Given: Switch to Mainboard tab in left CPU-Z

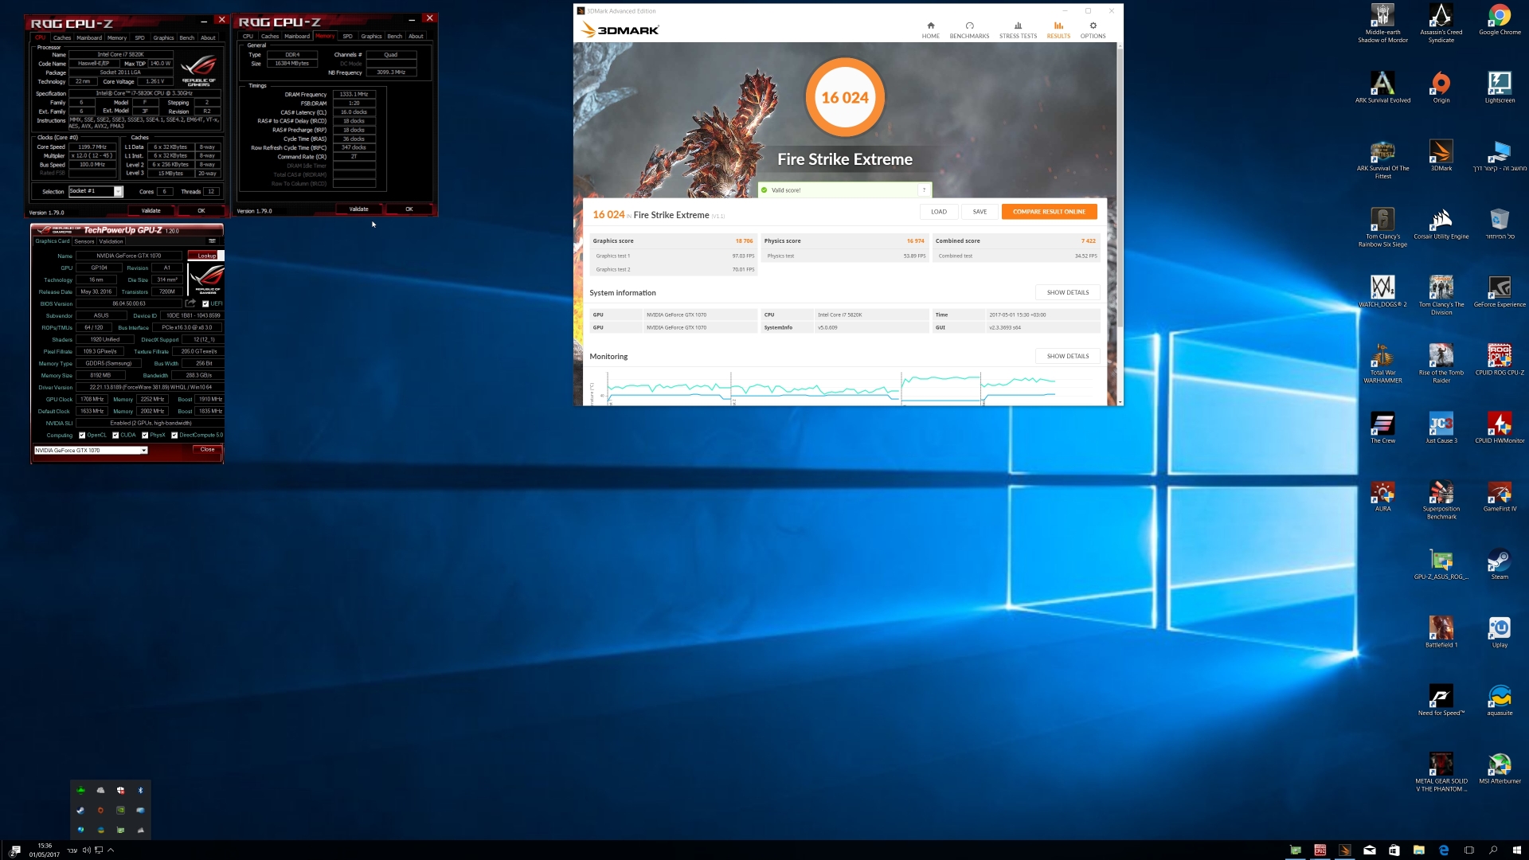Looking at the screenshot, I should click(89, 37).
